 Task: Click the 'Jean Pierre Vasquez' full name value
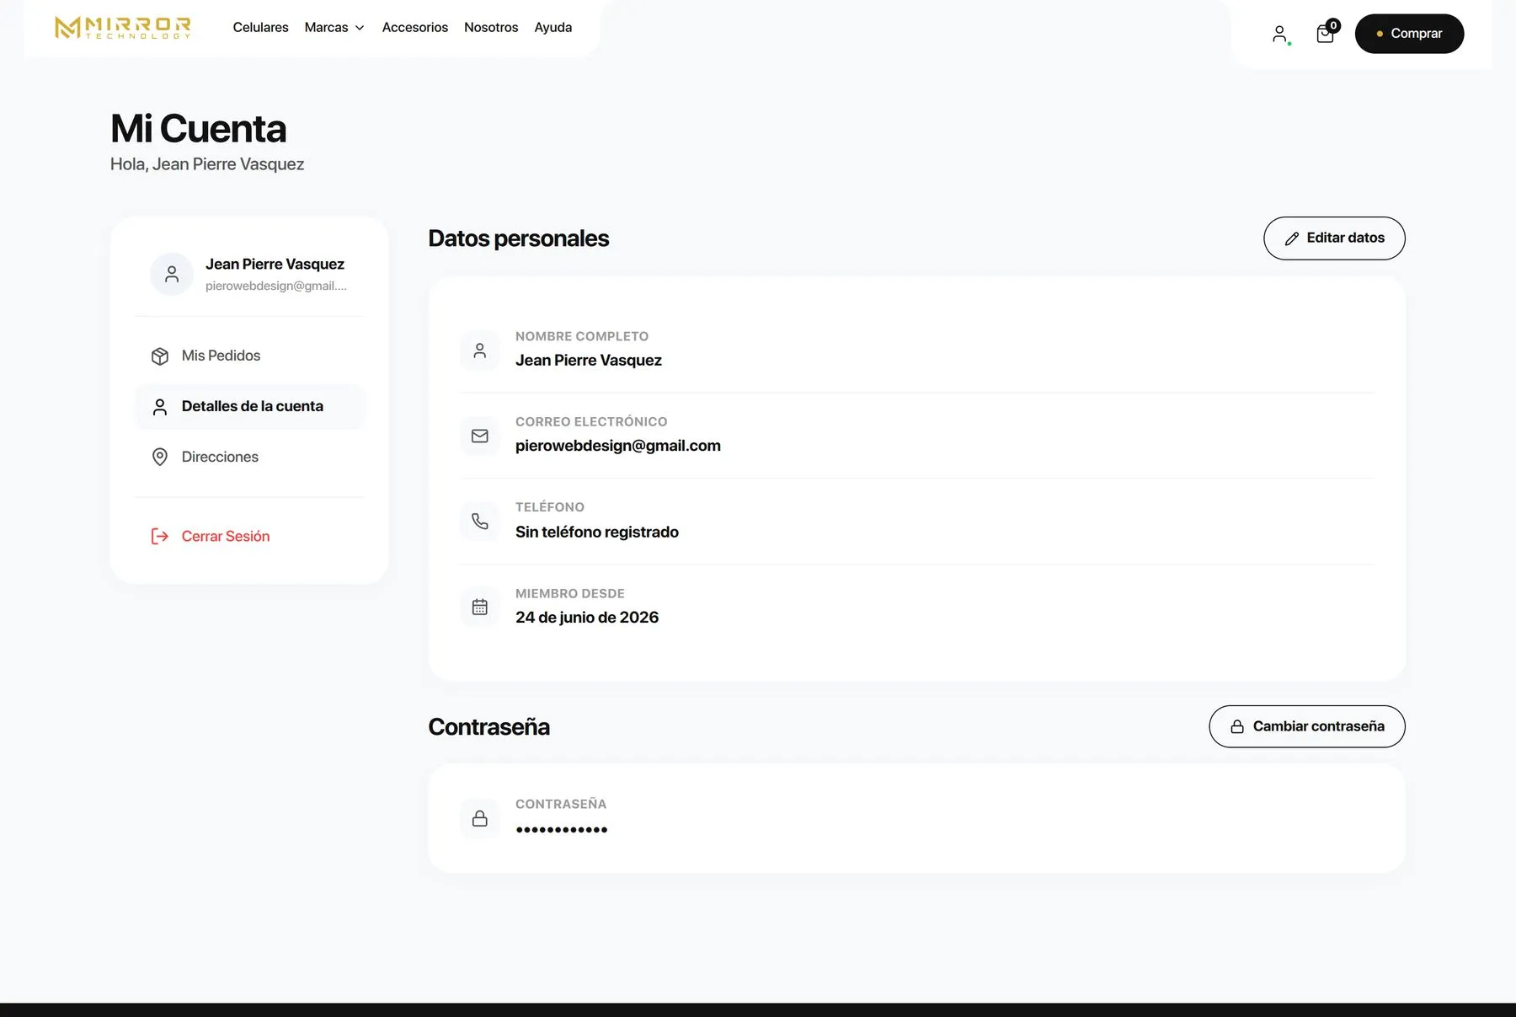tap(589, 361)
